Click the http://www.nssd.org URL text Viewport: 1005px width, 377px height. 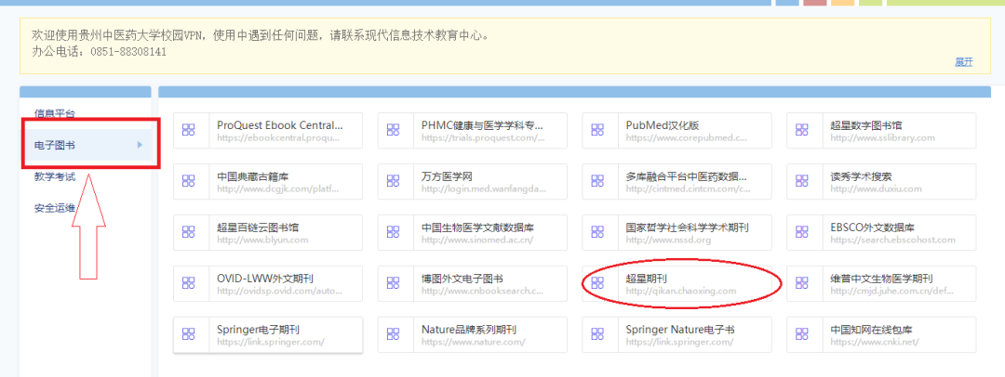(669, 240)
